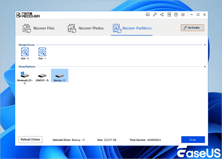
Task: Click the key icon in title bar
Action: pyautogui.click(x=155, y=15)
